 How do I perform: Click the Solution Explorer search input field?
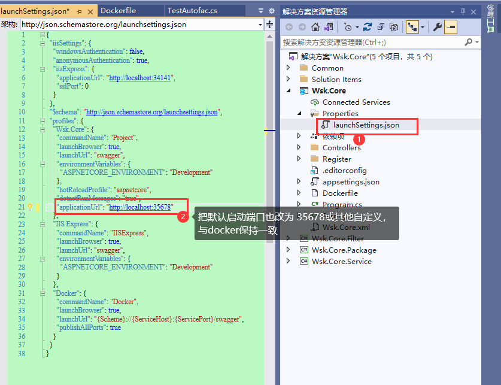[372, 42]
